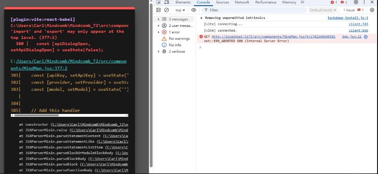Activate the inspect element picker icon

tap(158, 2)
